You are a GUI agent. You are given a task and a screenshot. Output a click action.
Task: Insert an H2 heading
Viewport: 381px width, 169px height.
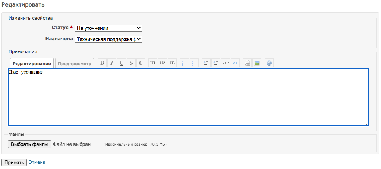pos(163,63)
